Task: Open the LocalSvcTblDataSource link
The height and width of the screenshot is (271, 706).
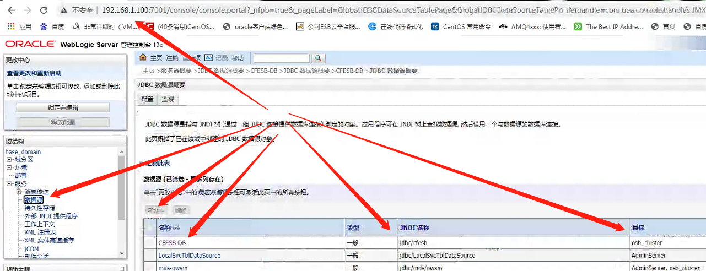Action: pyautogui.click(x=189, y=256)
